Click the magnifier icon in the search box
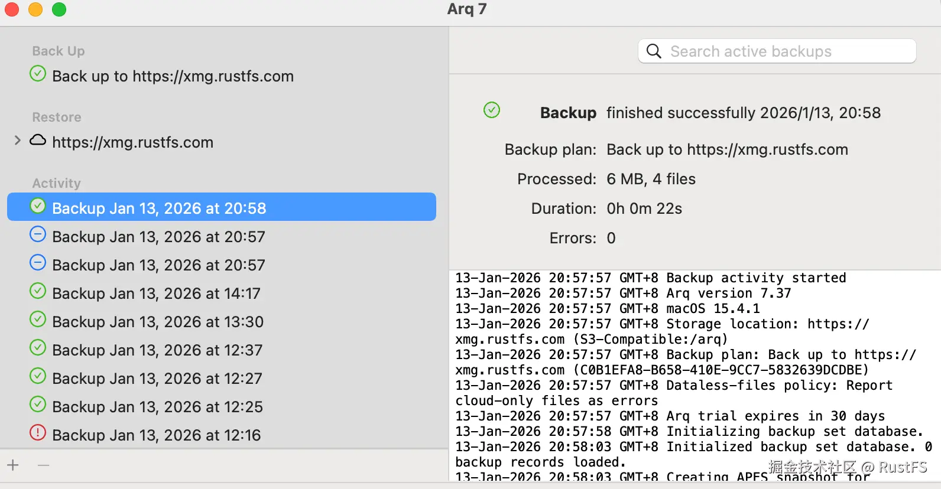 pos(654,51)
